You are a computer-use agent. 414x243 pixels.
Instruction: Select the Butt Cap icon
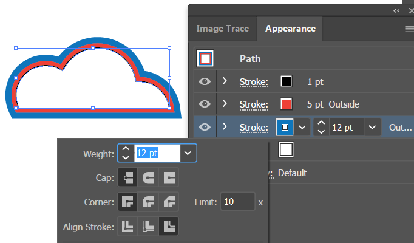(x=127, y=177)
